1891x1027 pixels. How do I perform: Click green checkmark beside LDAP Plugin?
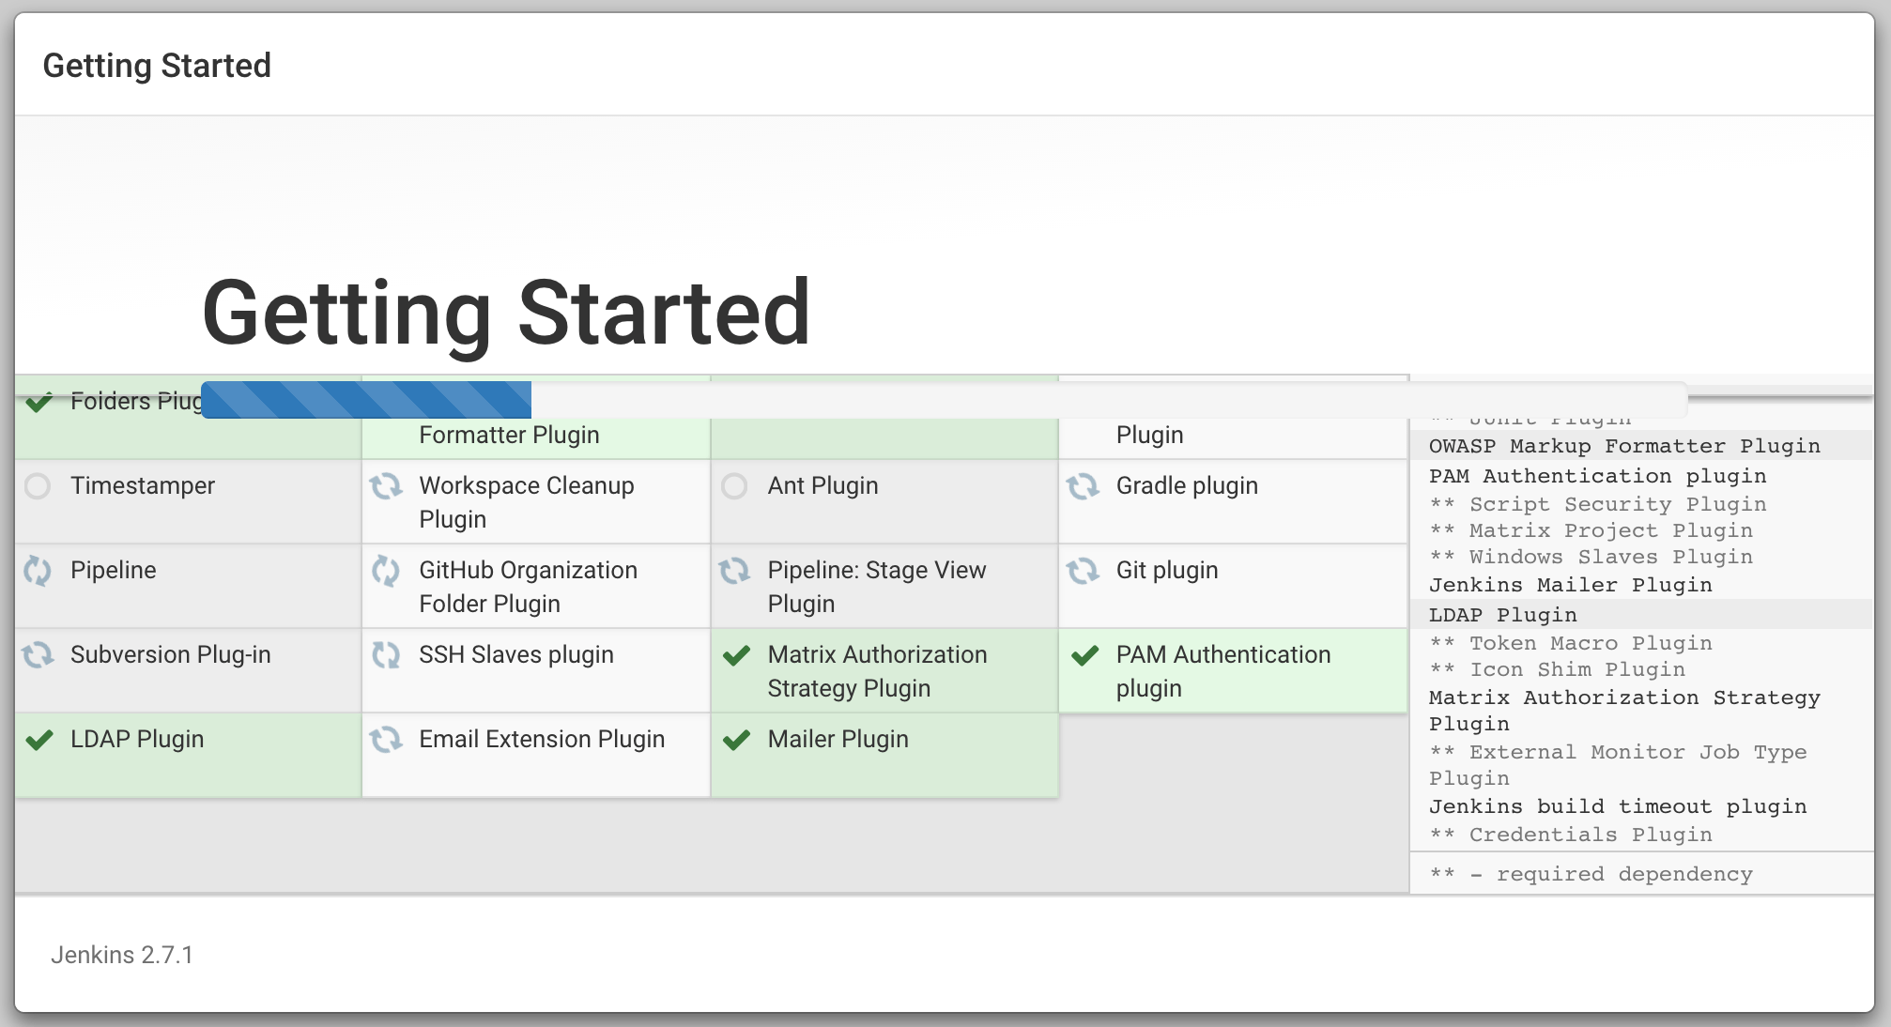[38, 740]
